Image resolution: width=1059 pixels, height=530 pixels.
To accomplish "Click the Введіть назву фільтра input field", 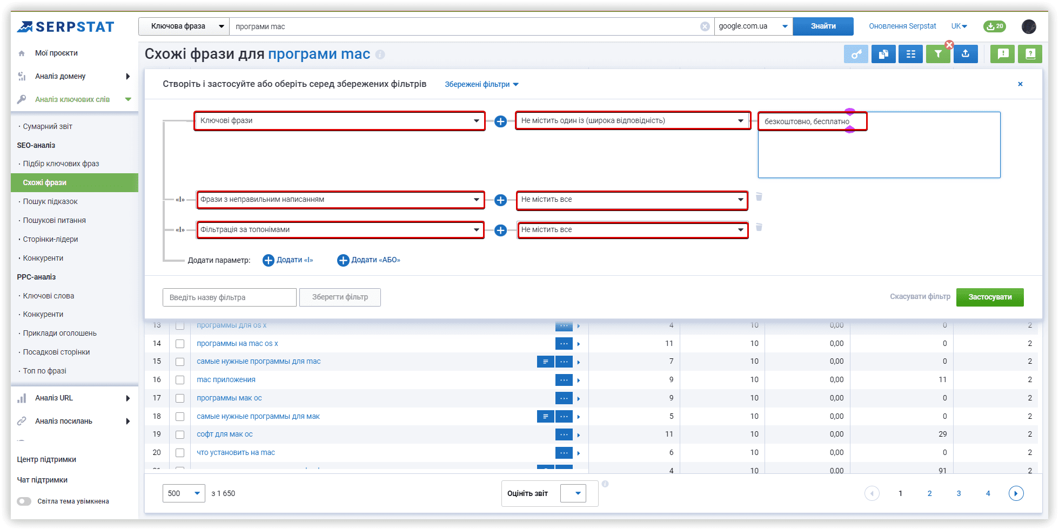I will 230,297.
